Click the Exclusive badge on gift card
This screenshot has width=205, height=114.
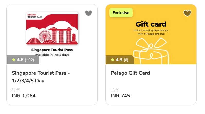tap(121, 13)
